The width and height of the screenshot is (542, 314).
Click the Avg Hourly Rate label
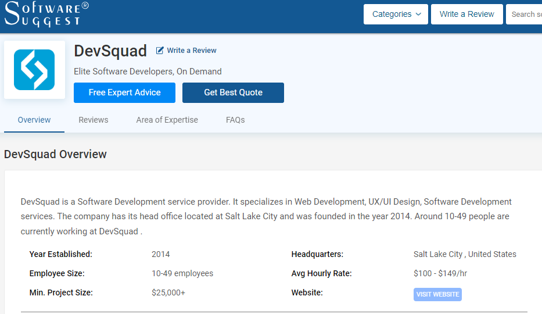(x=321, y=273)
